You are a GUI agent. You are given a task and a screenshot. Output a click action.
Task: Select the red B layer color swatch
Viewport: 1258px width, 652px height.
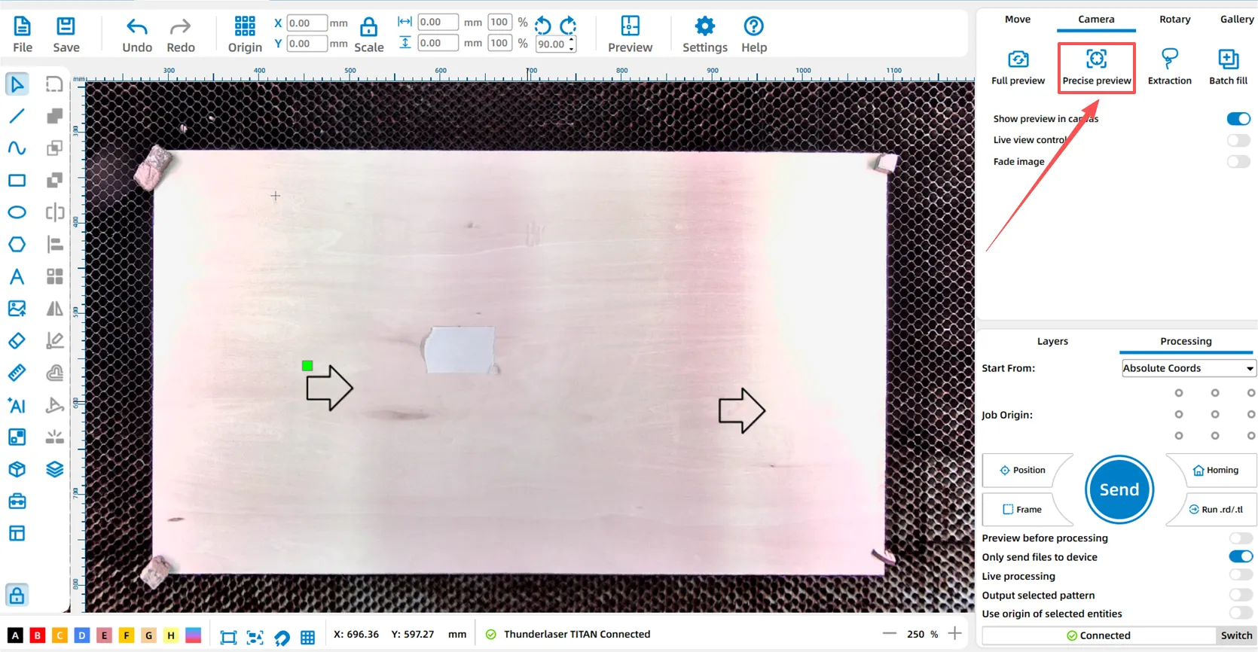point(37,635)
